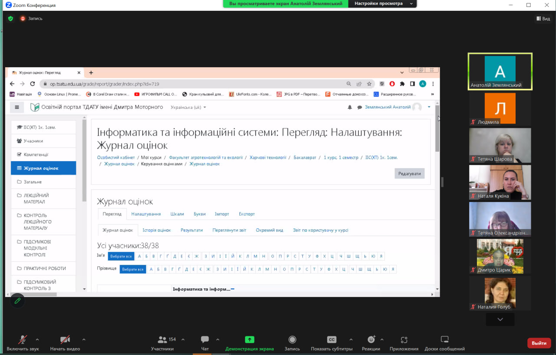The height and width of the screenshot is (355, 556).
Task: Click the green annotation pencil icon
Action: [18, 300]
